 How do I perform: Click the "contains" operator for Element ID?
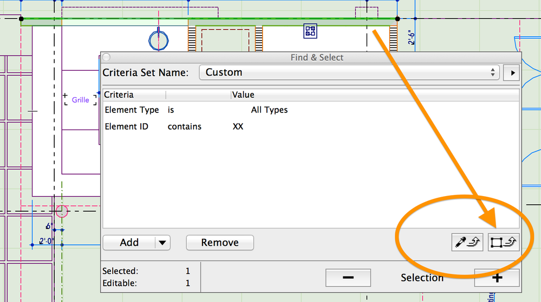(184, 126)
